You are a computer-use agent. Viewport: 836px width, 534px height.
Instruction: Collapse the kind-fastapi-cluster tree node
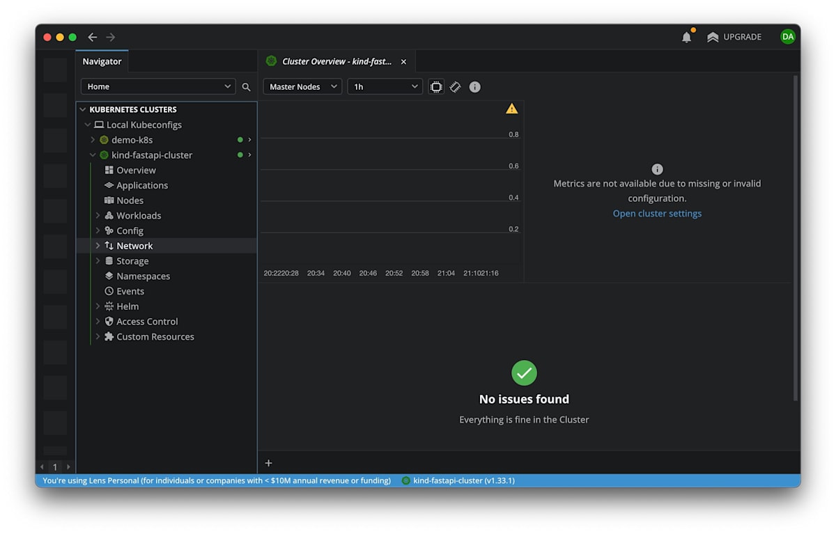93,155
